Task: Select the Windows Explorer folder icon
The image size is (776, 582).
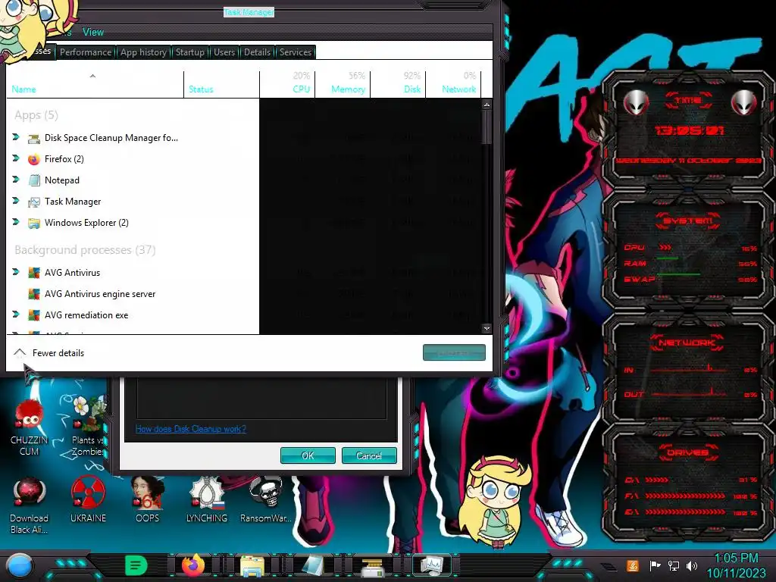Action: click(33, 224)
